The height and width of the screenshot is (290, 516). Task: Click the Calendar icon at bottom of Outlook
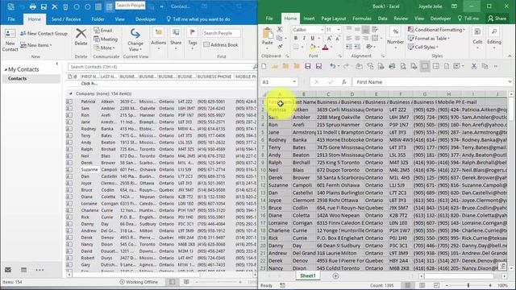click(23, 270)
